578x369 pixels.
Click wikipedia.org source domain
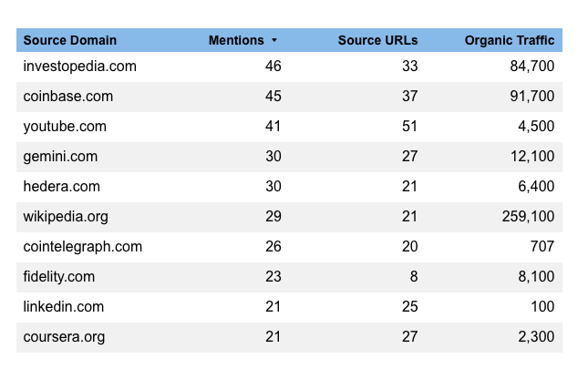pos(68,217)
